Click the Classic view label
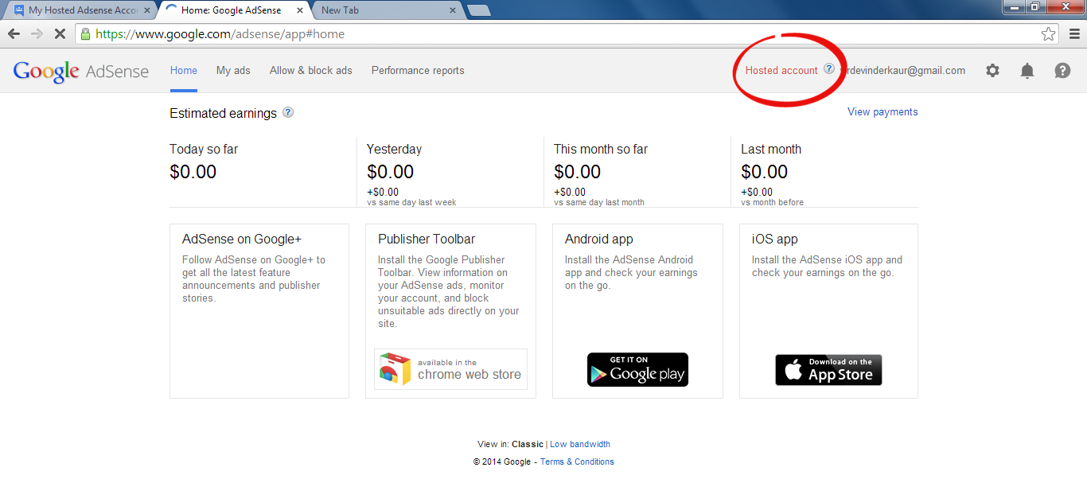This screenshot has height=479, width=1087. (528, 444)
